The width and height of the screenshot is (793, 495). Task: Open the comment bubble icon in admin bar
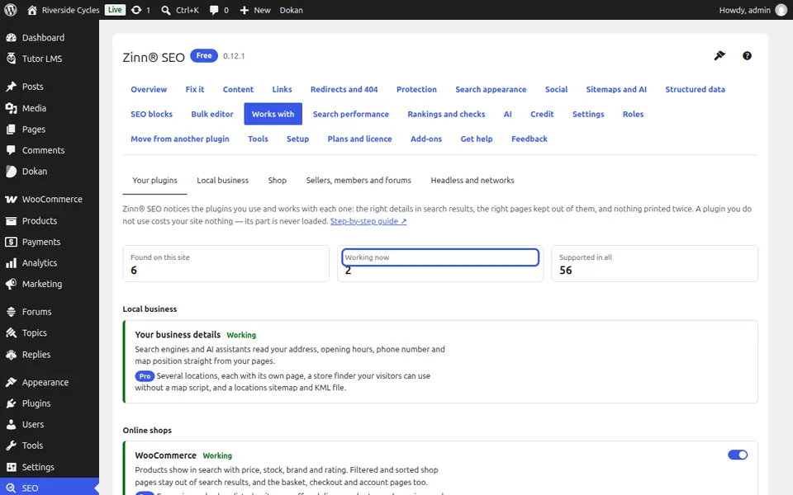pyautogui.click(x=214, y=10)
